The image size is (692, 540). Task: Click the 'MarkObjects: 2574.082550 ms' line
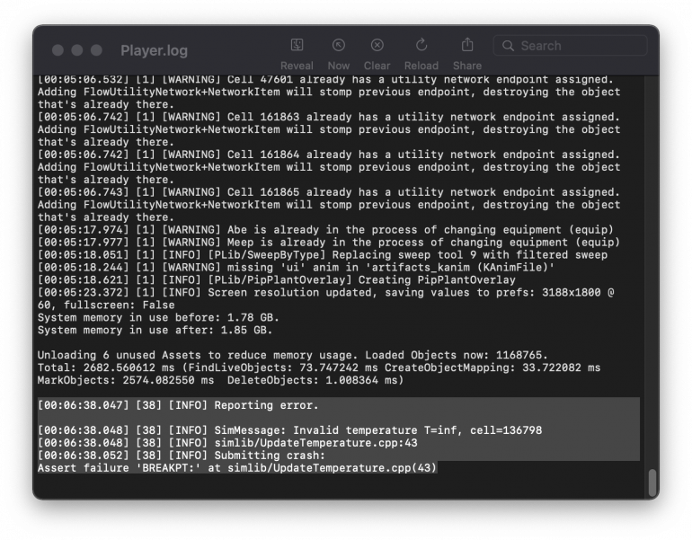click(220, 380)
